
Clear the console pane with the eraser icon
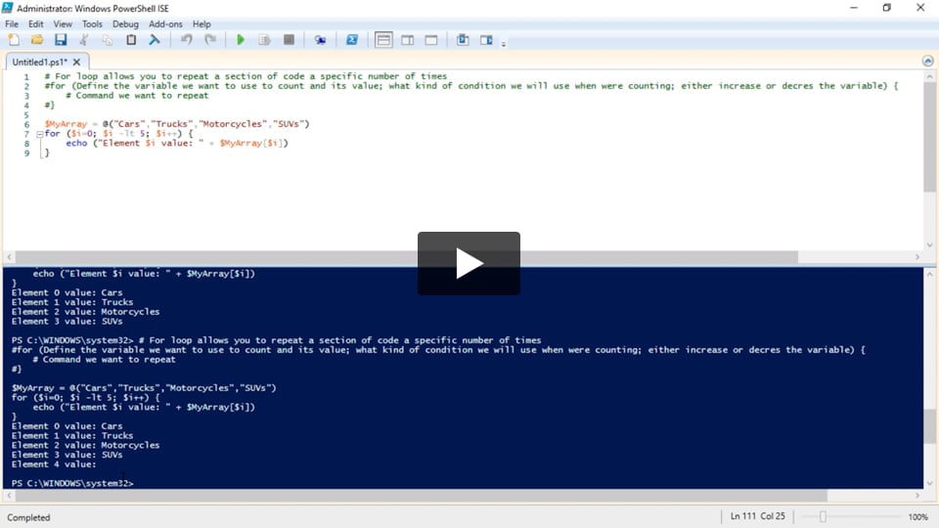click(155, 40)
